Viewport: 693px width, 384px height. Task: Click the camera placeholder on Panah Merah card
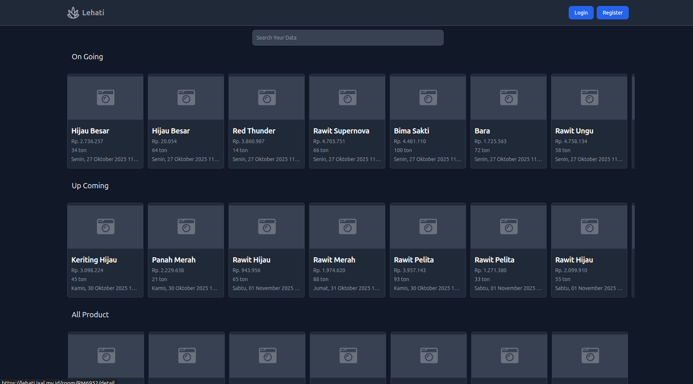[x=186, y=226]
